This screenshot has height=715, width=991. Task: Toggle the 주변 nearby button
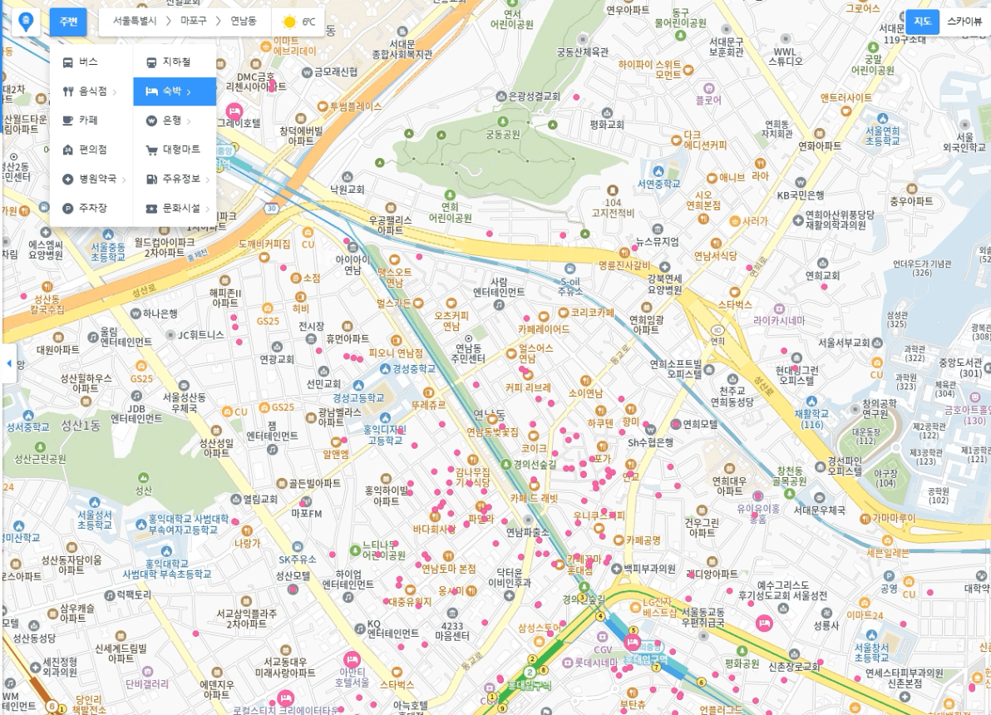click(68, 22)
